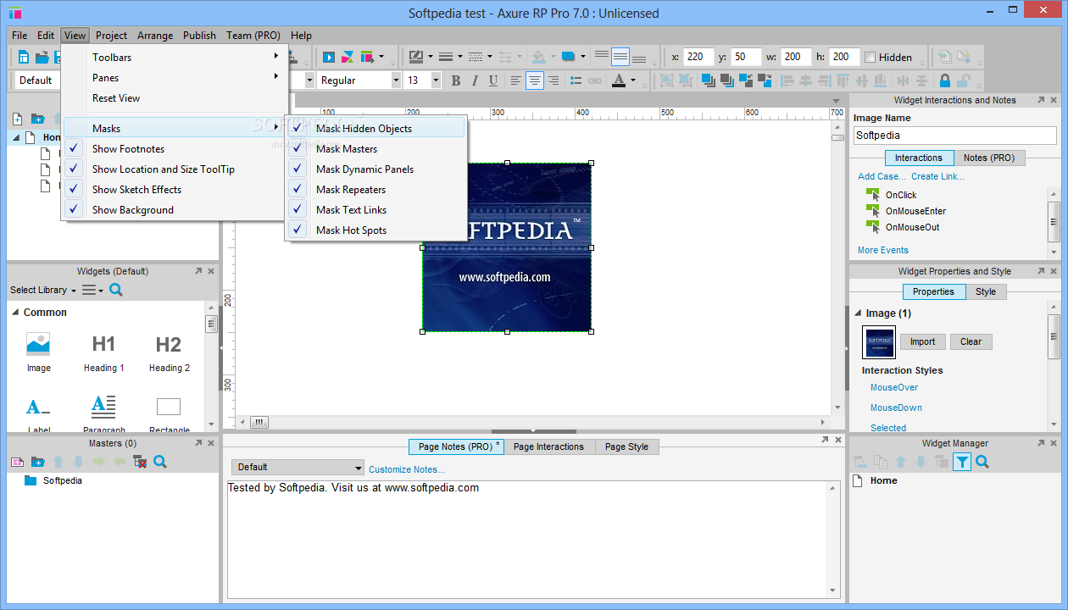
Task: Switch to the Style tab
Action: [x=986, y=291]
